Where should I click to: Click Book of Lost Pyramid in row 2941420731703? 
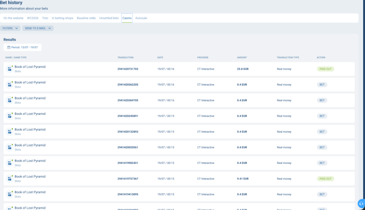(30, 67)
